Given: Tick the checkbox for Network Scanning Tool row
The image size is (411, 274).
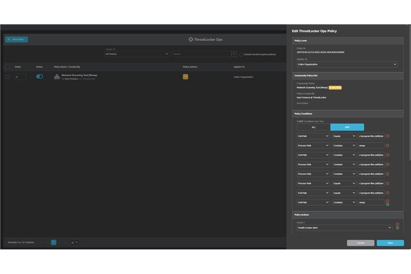Looking at the screenshot, I should pyautogui.click(x=7, y=77).
